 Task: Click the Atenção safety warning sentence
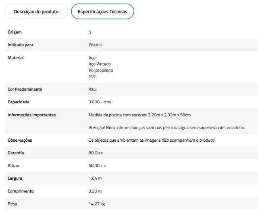[x=167, y=128]
